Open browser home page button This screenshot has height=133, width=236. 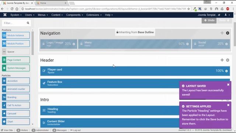pyautogui.click(x=17, y=9)
